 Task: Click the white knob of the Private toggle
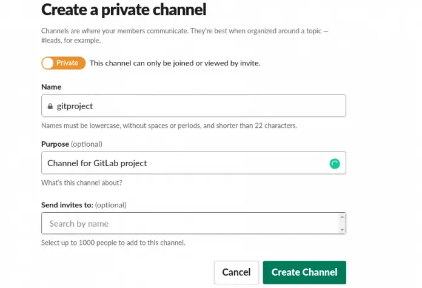tap(49, 63)
